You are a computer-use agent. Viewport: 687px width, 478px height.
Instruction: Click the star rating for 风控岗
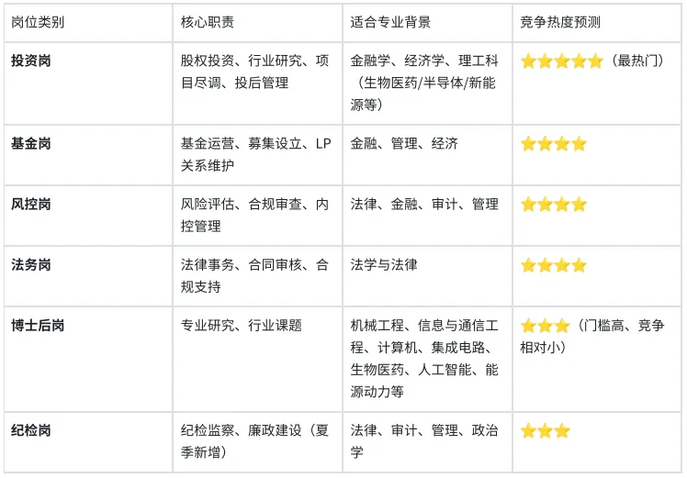tap(554, 205)
